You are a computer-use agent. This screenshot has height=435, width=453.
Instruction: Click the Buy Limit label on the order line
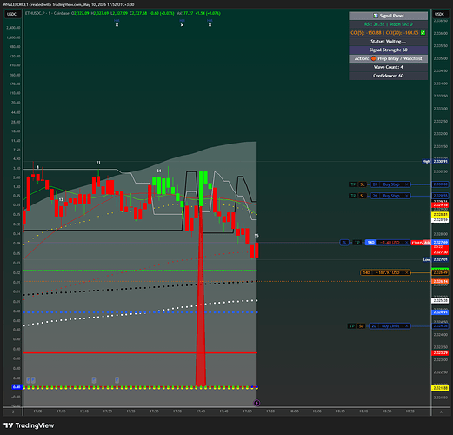click(390, 326)
